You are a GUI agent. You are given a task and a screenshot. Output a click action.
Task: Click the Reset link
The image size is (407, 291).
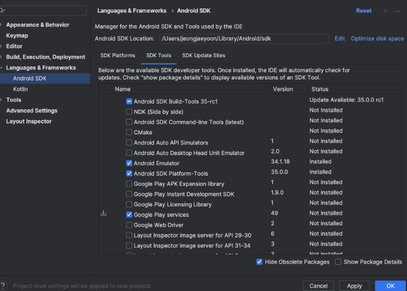tap(364, 11)
